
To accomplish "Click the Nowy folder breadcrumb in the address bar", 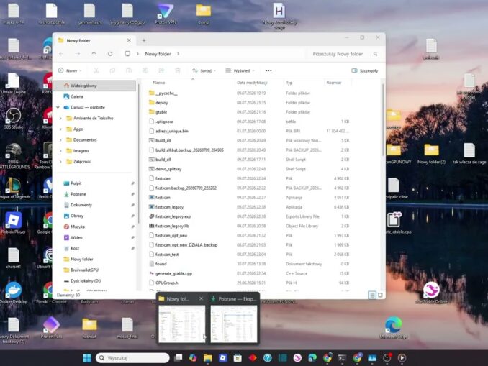I will pyautogui.click(x=158, y=54).
